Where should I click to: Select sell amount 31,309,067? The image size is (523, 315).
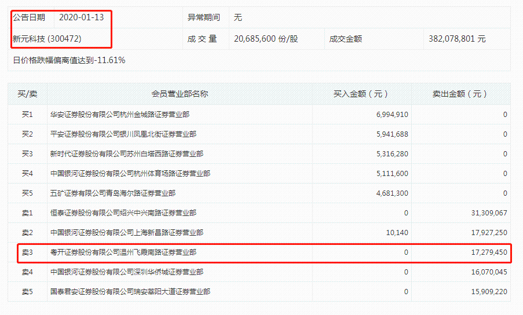point(489,213)
